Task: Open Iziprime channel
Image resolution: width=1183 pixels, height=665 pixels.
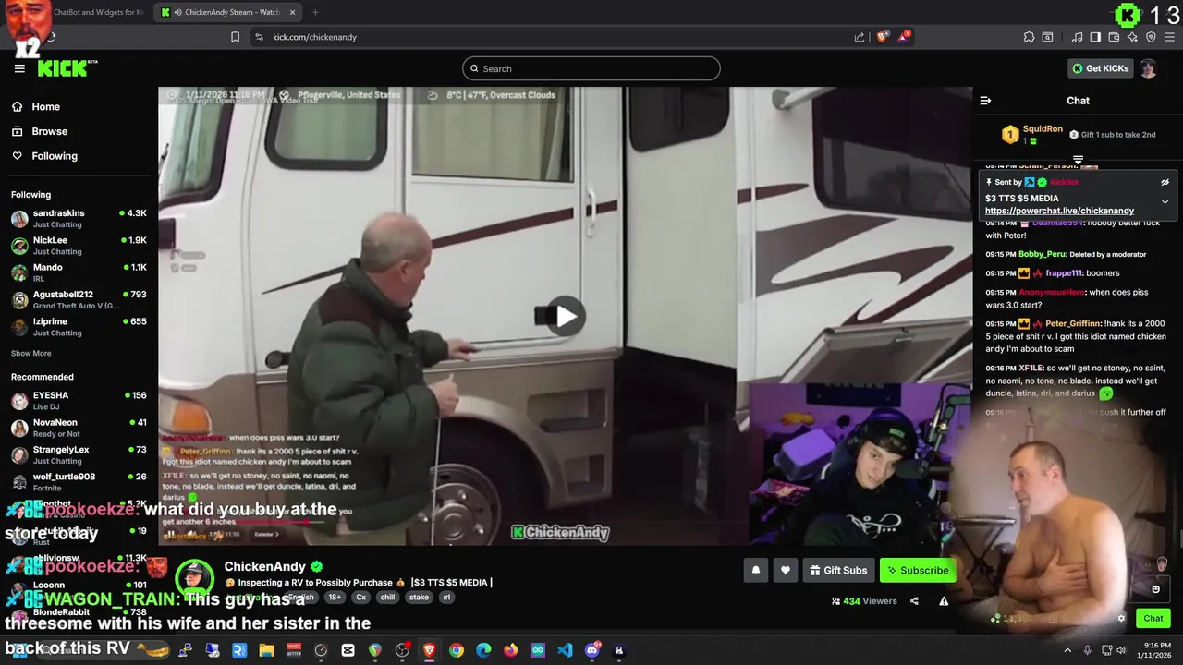Action: [x=79, y=327]
